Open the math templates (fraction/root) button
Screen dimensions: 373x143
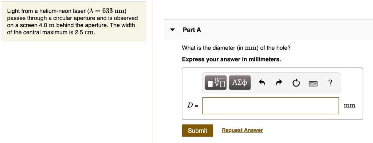pyautogui.click(x=216, y=83)
